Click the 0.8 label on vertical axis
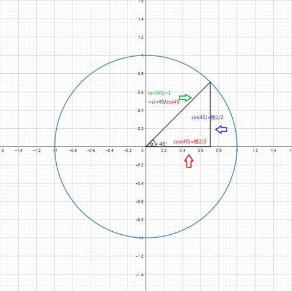The height and width of the screenshot is (291, 292). pos(141,74)
